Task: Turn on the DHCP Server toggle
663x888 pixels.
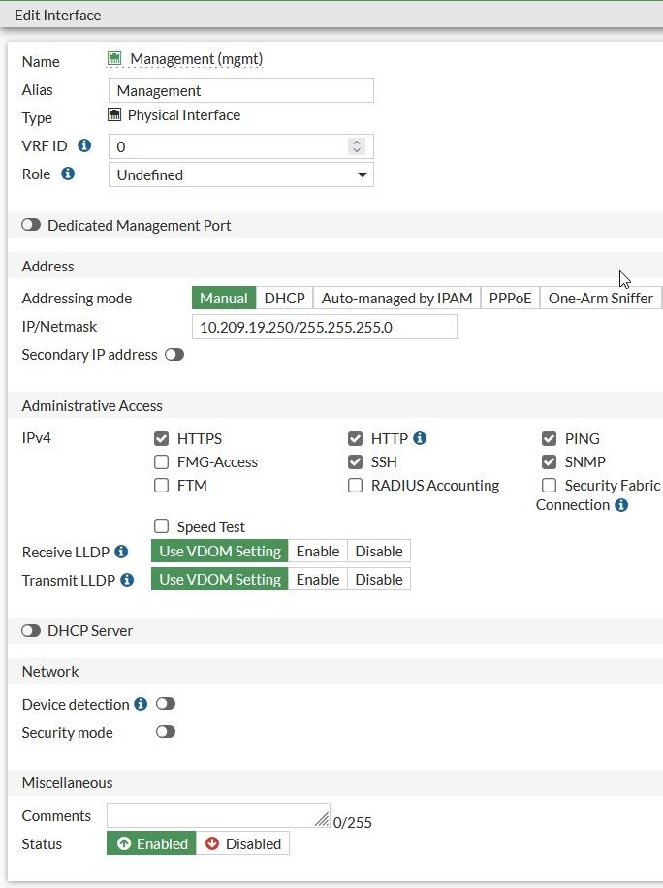Action: 32,630
